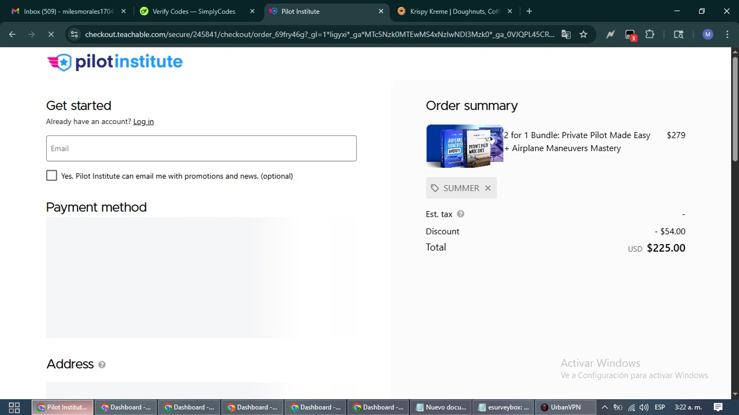
Task: Open the Pilot Institut... taskbar window
Action: click(62, 408)
